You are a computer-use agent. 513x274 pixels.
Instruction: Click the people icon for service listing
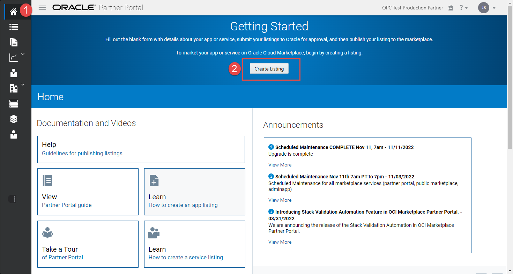point(154,233)
